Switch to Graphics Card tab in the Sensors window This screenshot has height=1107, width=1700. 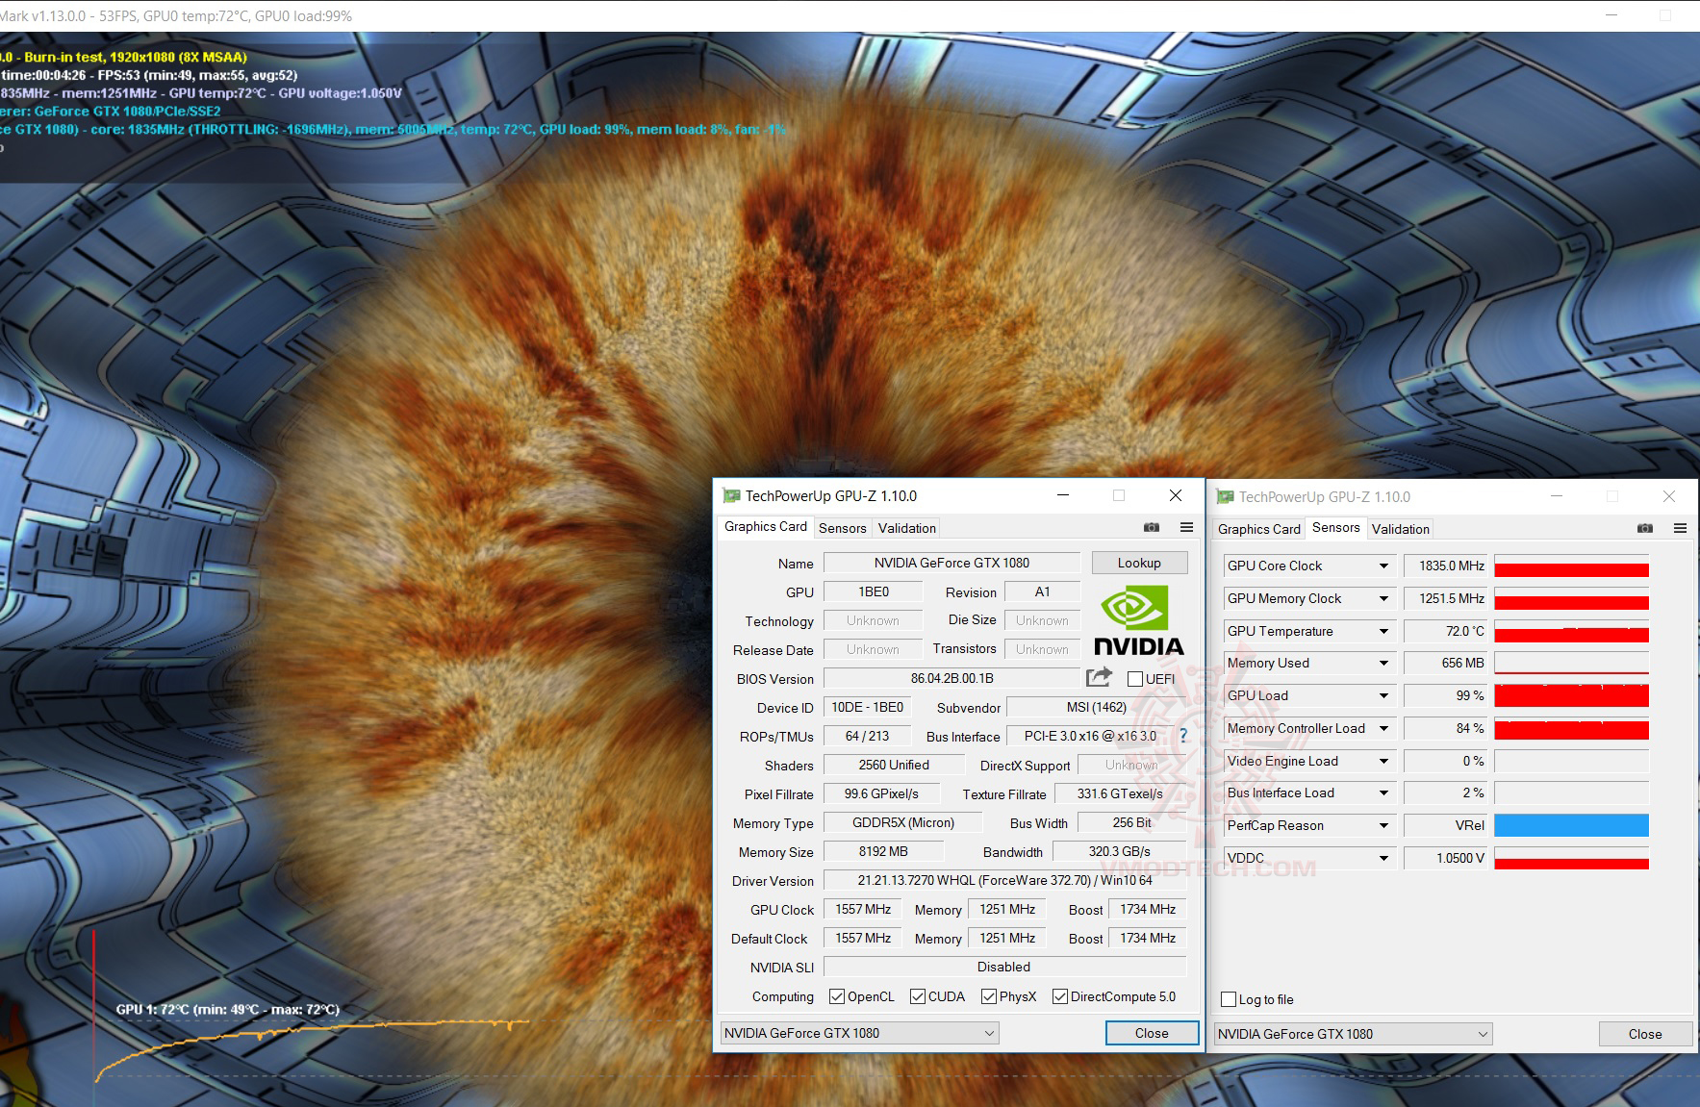(1259, 529)
